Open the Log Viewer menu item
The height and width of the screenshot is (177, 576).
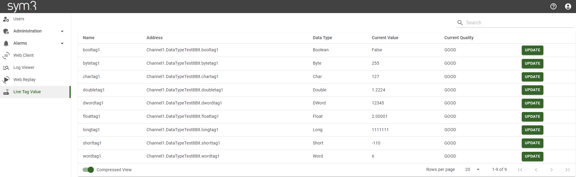click(x=24, y=68)
